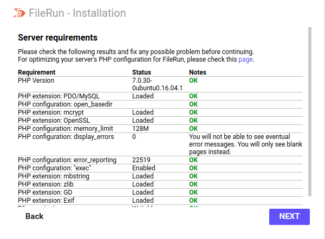Click the OK note for zlib extension

pos(193,184)
